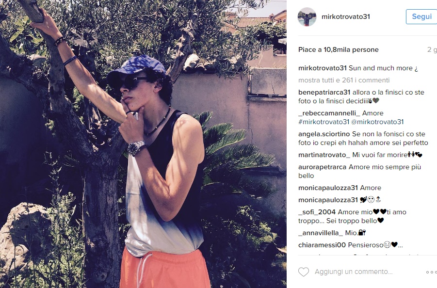Image resolution: width=437 pixels, height=288 pixels.
Task: Open _sofi_2004 commenter profile
Action: [317, 212]
